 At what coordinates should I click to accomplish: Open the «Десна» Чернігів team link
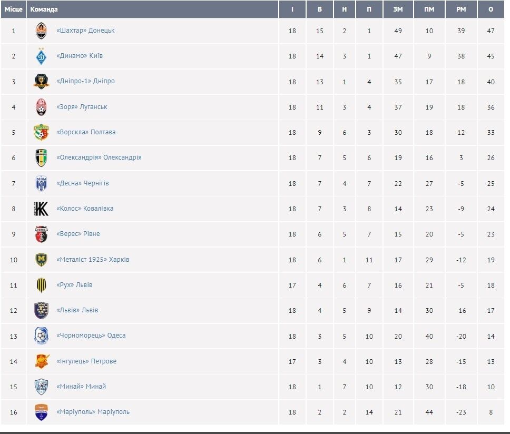coord(83,183)
